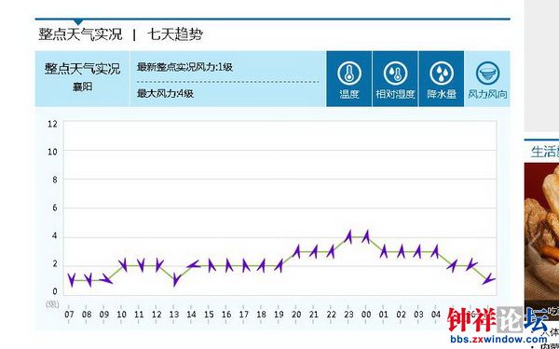Image resolution: width=559 pixels, height=349 pixels.
Task: Select the wind arrow at hour 13
Action: pyautogui.click(x=175, y=279)
